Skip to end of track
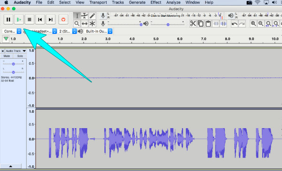Screen dimensions: 282x171 tap(51, 19)
